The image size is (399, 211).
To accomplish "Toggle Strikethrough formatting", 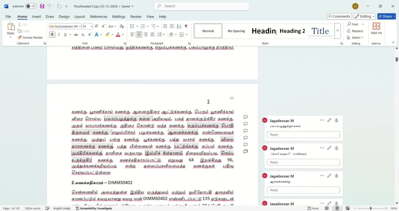I will 76,35.
